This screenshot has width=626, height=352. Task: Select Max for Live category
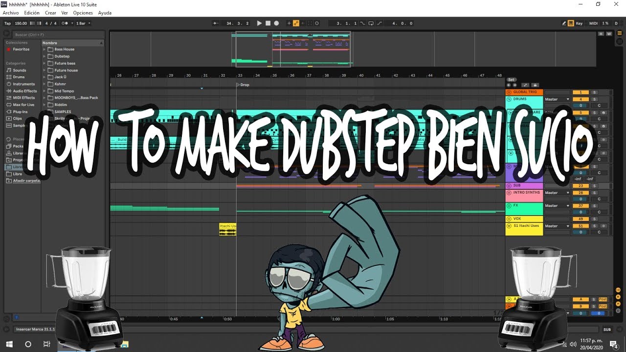click(23, 105)
